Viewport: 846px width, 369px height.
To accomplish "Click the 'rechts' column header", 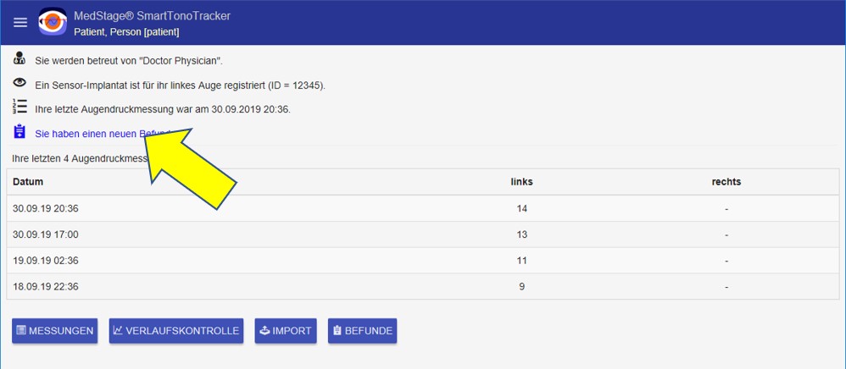I will click(726, 182).
